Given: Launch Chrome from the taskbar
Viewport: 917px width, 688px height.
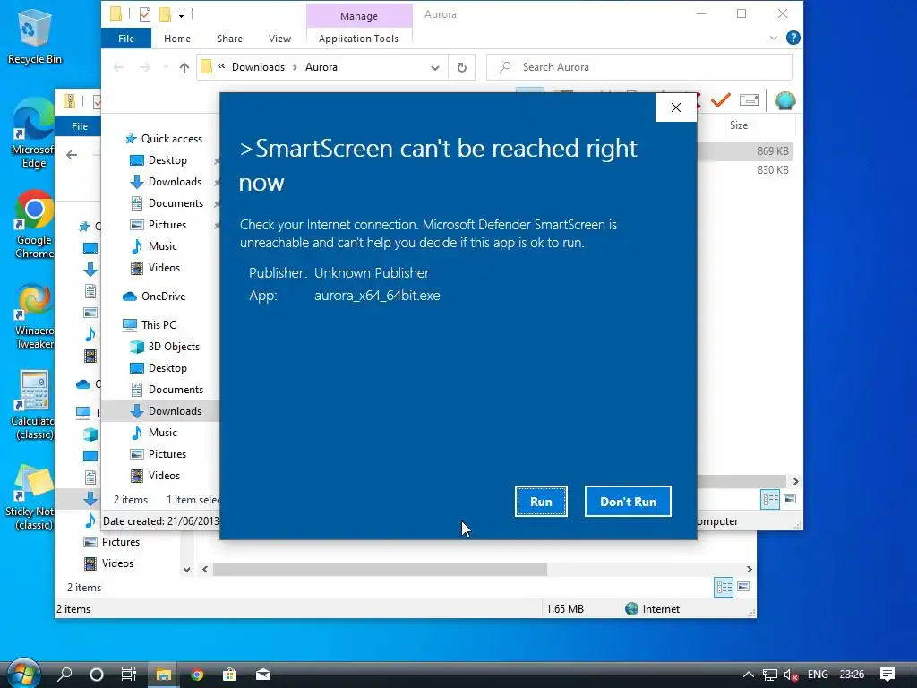Looking at the screenshot, I should click(x=197, y=675).
